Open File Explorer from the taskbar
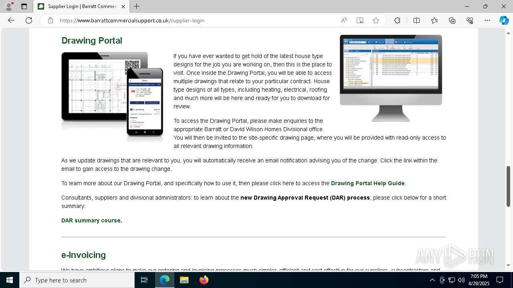The width and height of the screenshot is (513, 288). (x=184, y=280)
